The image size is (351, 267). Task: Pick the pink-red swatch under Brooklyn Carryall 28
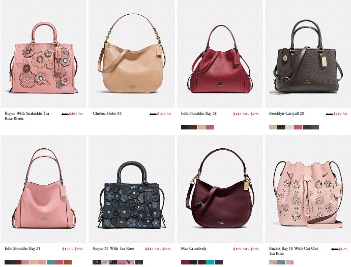[298, 127]
